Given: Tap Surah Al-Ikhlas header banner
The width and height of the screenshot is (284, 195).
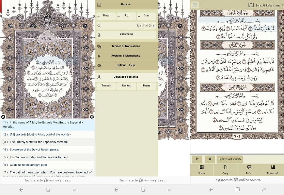Looking at the screenshot, I should point(237,13).
